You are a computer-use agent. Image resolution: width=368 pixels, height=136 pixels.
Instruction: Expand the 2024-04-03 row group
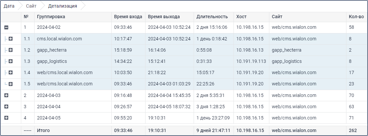pos(6,95)
